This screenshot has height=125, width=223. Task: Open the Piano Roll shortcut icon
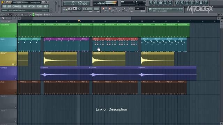[x=160, y=3]
